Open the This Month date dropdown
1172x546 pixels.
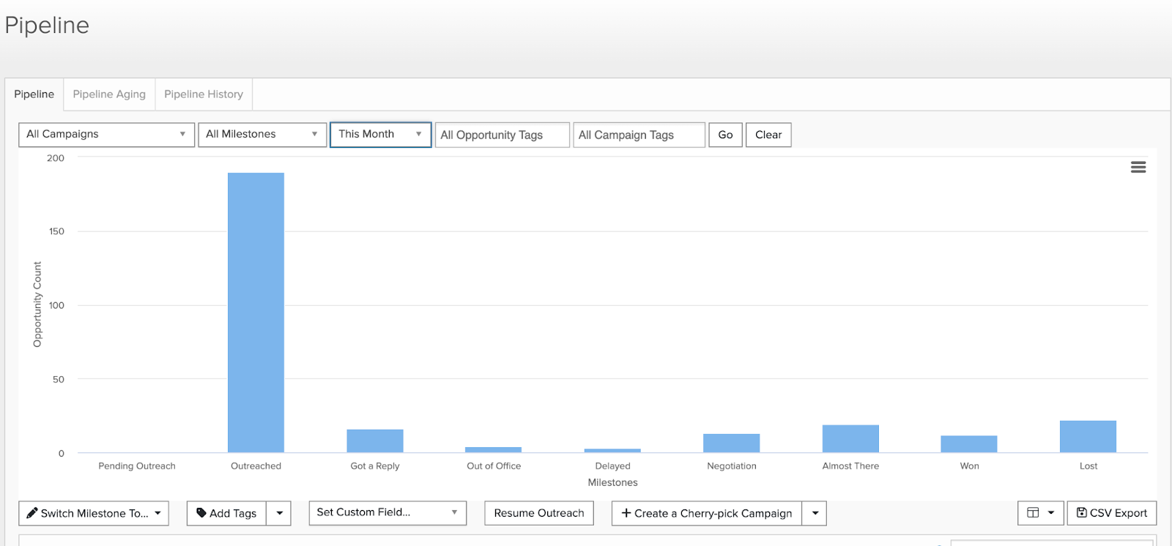tap(381, 135)
